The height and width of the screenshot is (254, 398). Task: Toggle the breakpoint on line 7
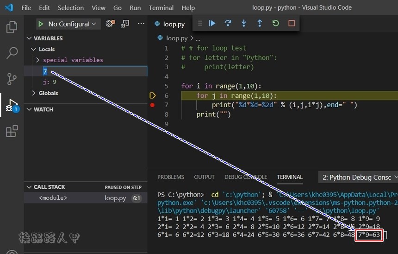pos(153,105)
